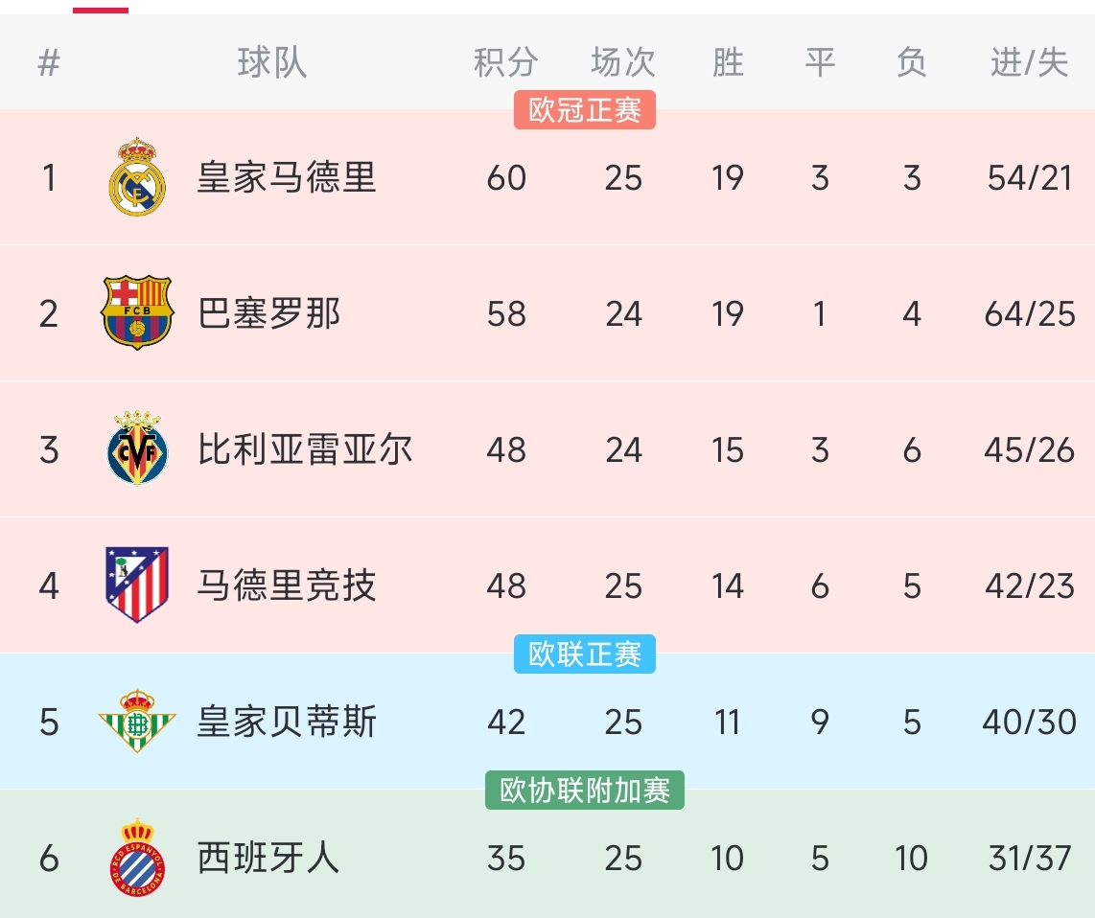Select team name 比利亚雷亚尔
This screenshot has height=918, width=1095.
304,449
